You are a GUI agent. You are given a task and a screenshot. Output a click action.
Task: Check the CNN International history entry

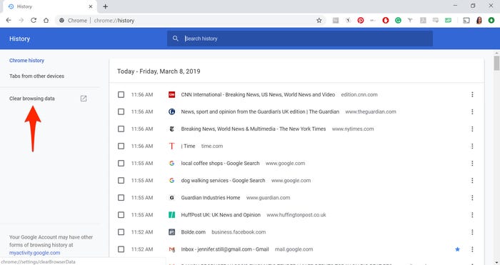(x=121, y=95)
